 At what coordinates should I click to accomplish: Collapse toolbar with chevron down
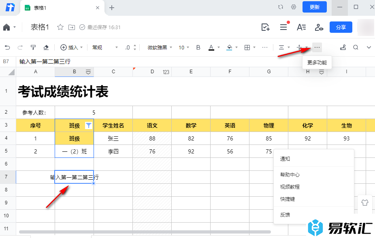[x=369, y=47]
